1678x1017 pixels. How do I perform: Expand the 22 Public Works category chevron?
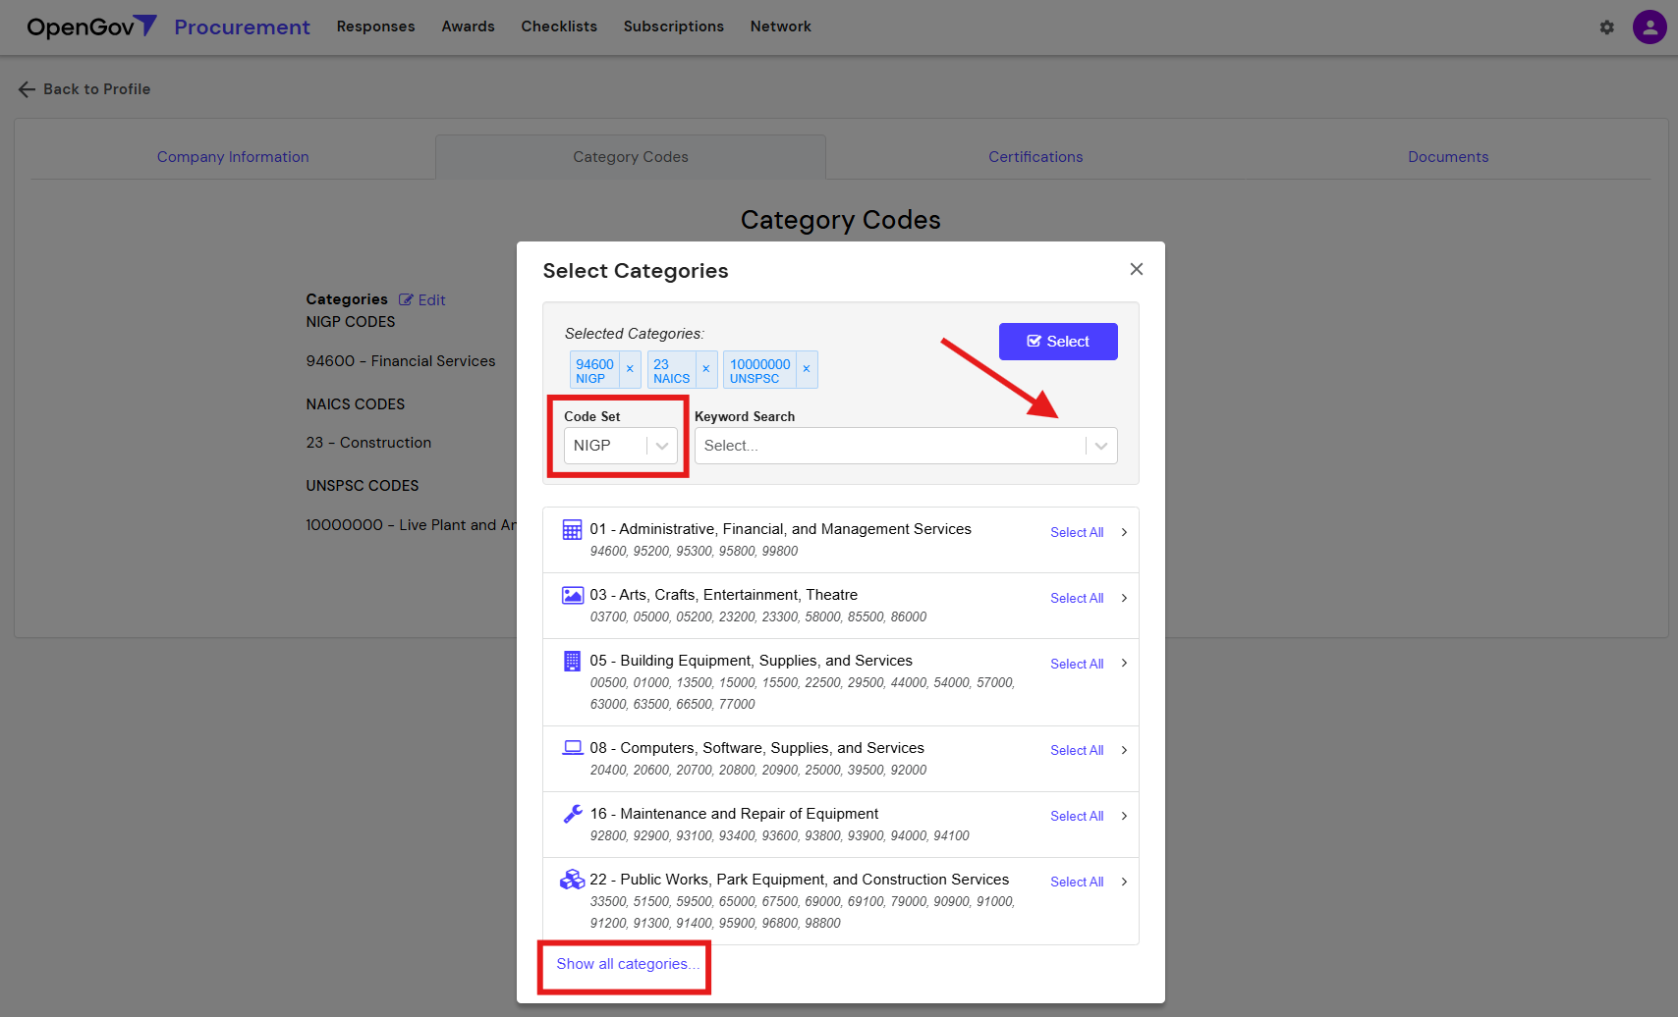click(1124, 882)
